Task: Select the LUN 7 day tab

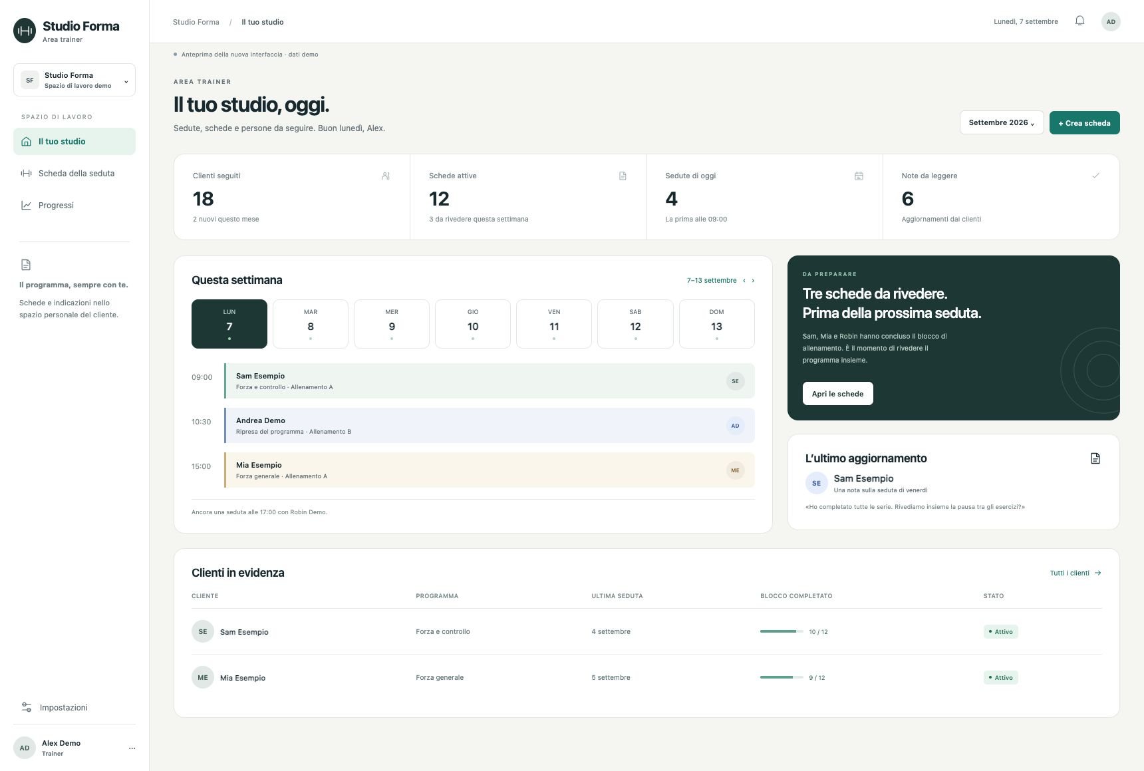Action: 229,324
